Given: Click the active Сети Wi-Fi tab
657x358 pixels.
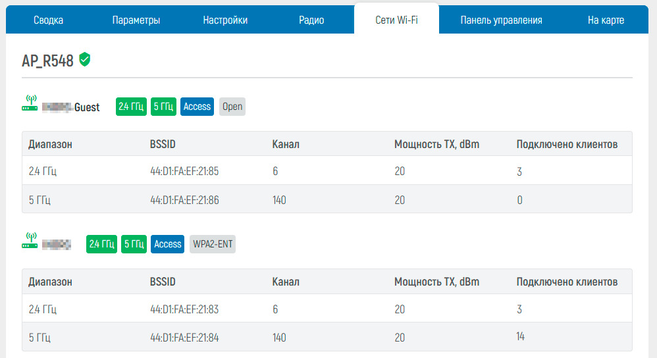Looking at the screenshot, I should click(x=396, y=20).
